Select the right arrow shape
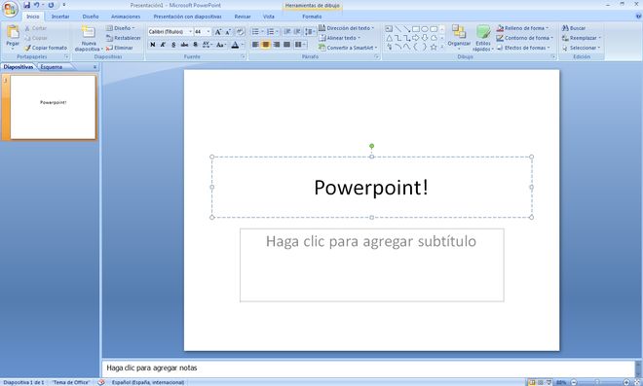The width and height of the screenshot is (643, 386). (416, 38)
